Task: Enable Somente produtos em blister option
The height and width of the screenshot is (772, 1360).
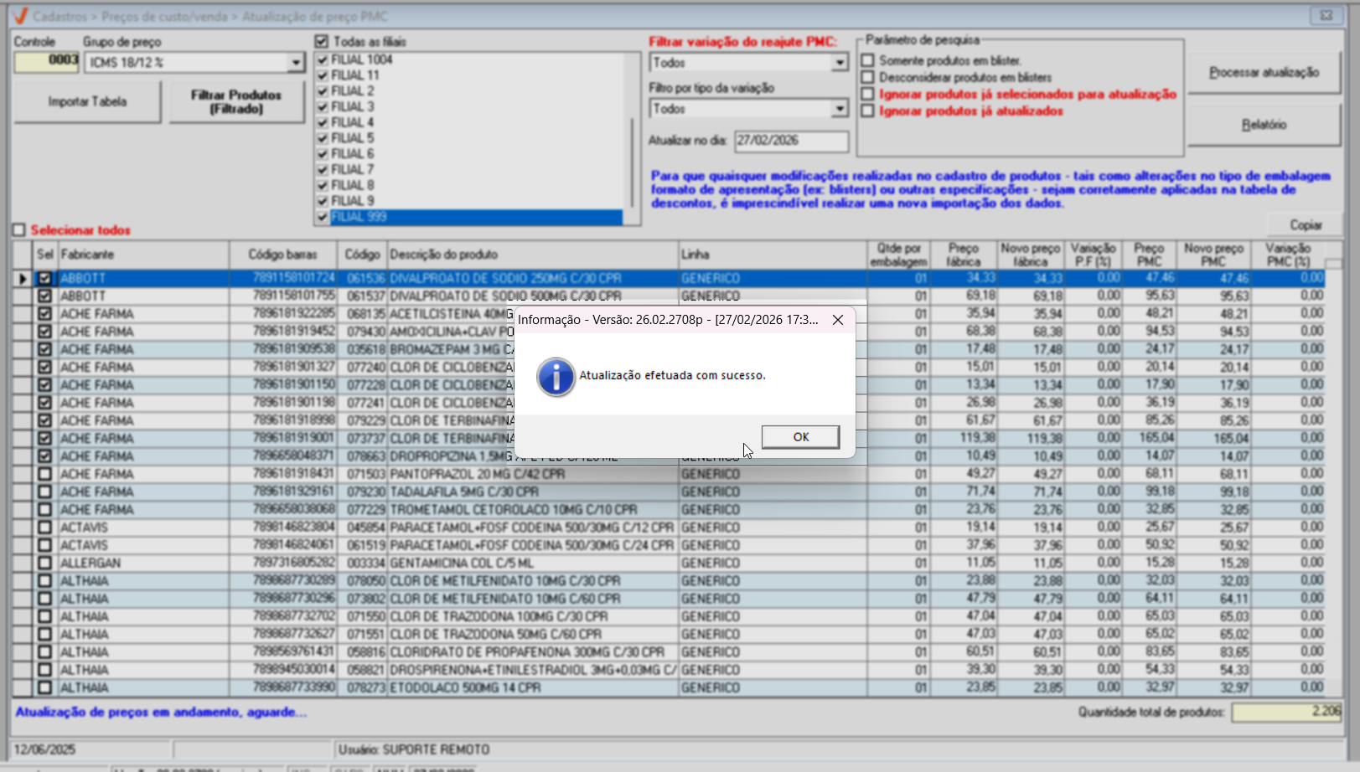Action: coord(868,60)
